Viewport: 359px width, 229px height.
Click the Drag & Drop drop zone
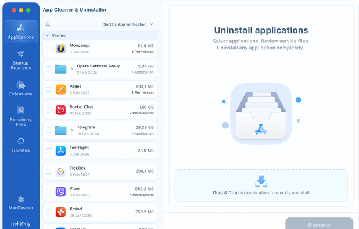(x=261, y=185)
